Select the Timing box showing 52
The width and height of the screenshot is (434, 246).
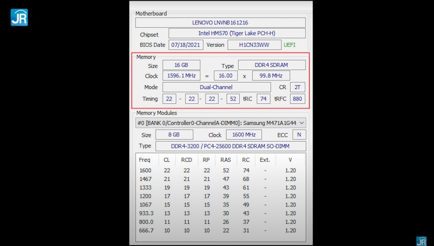point(233,99)
